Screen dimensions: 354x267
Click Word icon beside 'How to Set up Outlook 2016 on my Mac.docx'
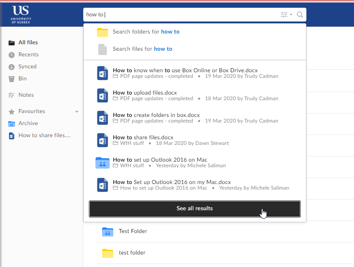click(103, 185)
